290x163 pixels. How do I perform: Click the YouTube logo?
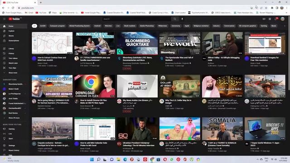coord(14,19)
